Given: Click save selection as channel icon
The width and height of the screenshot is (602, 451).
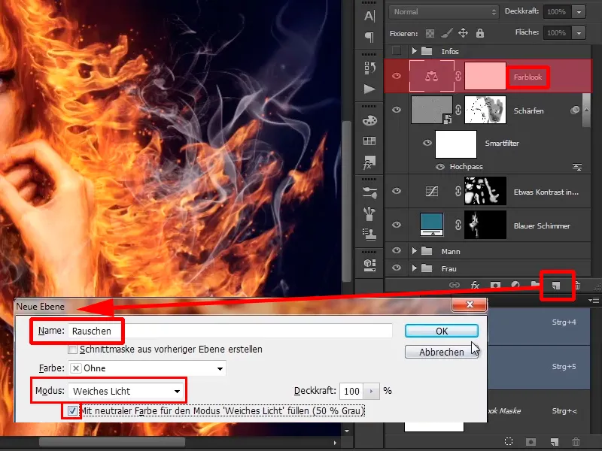Looking at the screenshot, I should coord(531,442).
